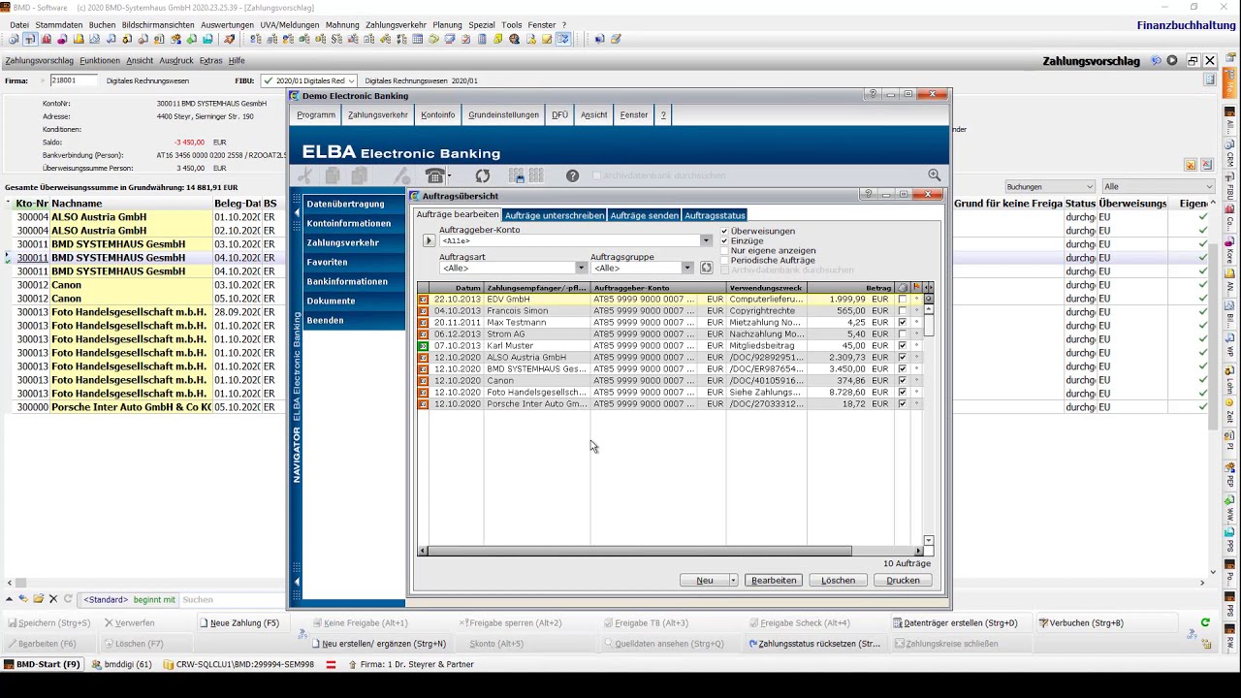Open the dropdown arrow next to Neu button
This screenshot has height=698, width=1241.
(x=733, y=581)
